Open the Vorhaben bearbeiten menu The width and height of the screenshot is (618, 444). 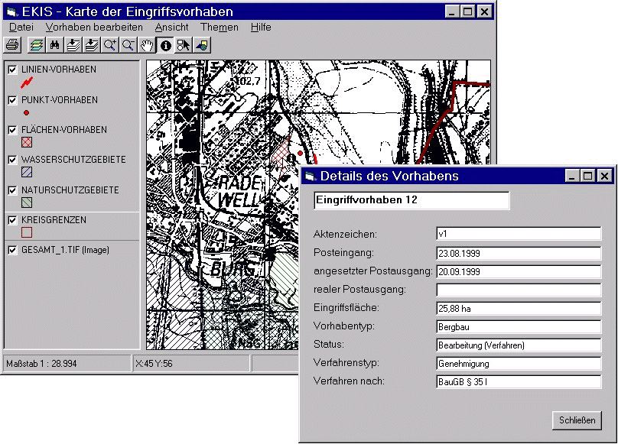(94, 27)
